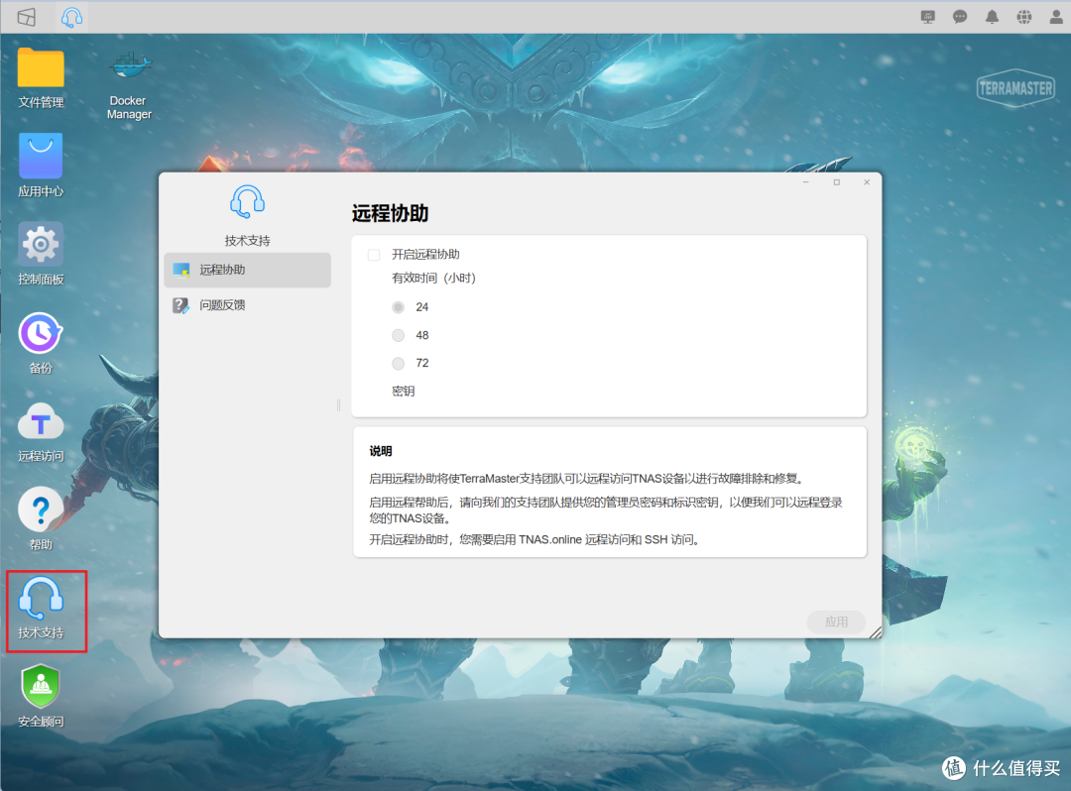Select the 24 hours radio option
This screenshot has height=791, width=1071.
click(x=399, y=307)
